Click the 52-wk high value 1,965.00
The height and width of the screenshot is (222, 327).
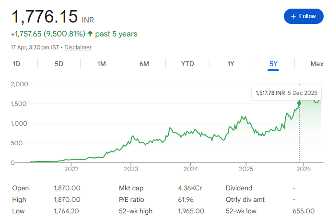pos(191,210)
